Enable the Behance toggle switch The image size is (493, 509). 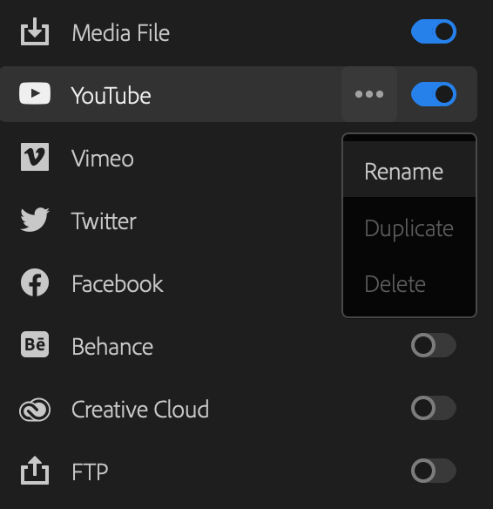tap(434, 345)
